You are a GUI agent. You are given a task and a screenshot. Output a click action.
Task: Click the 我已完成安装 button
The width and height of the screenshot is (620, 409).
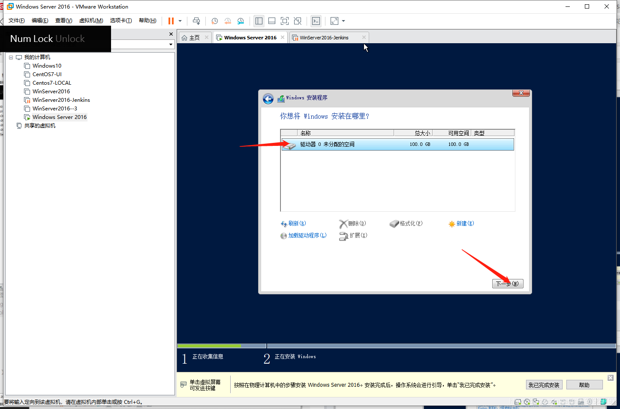pos(544,385)
